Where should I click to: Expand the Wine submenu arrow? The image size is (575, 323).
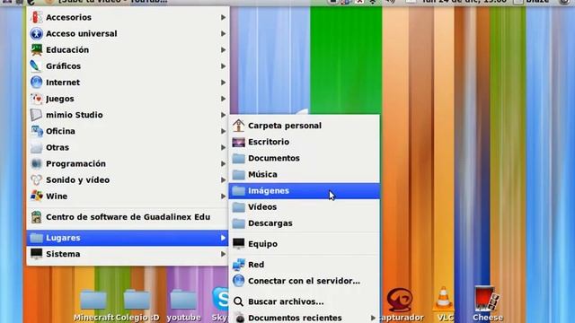coord(223,196)
